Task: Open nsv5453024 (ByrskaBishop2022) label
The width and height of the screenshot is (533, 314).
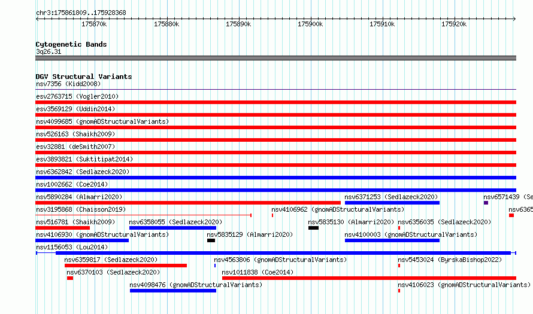Action: pos(450,260)
